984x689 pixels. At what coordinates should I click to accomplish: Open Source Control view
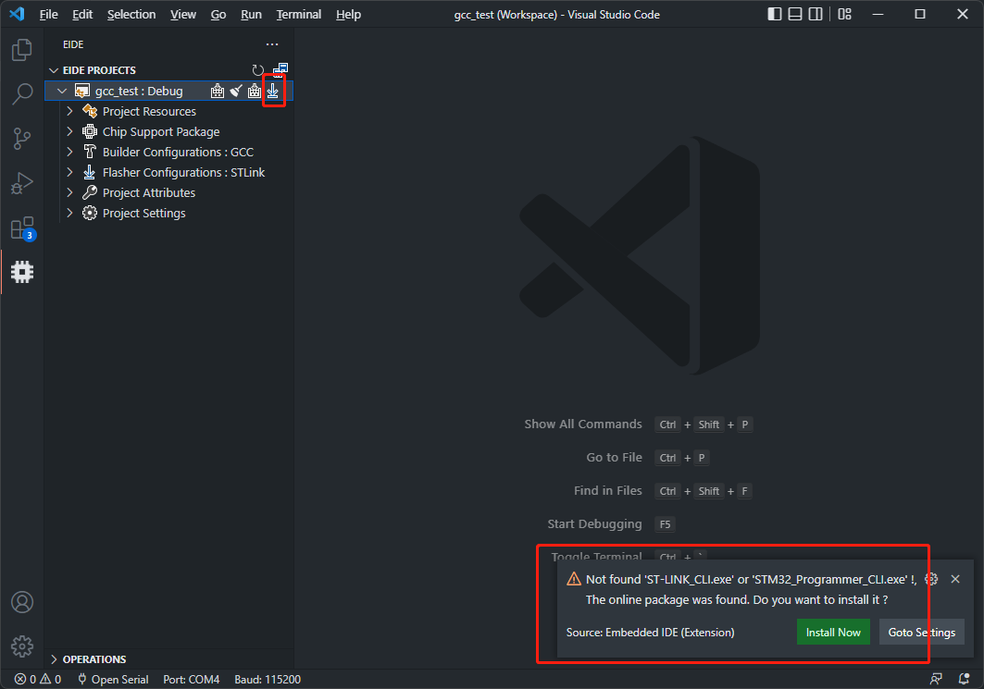point(21,138)
